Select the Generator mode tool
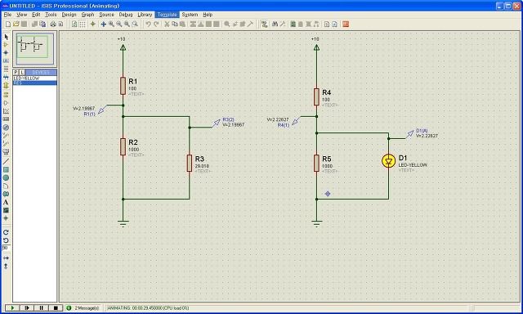Image resolution: width=523 pixels, height=314 pixels. (x=6, y=128)
